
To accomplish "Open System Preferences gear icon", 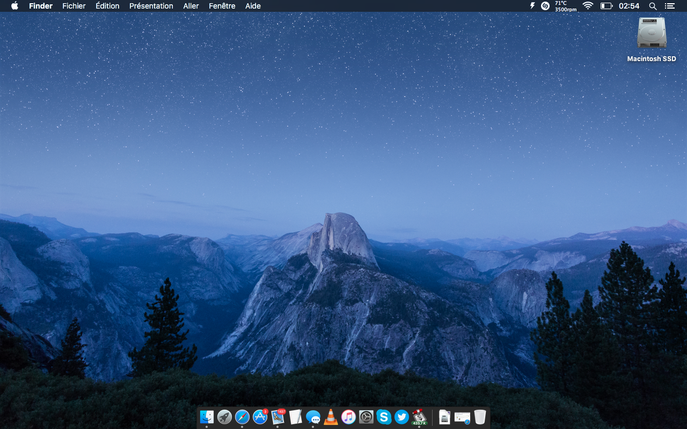I will tap(366, 417).
